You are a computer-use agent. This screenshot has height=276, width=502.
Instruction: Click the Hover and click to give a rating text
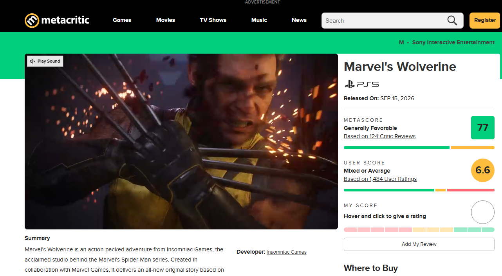click(385, 216)
